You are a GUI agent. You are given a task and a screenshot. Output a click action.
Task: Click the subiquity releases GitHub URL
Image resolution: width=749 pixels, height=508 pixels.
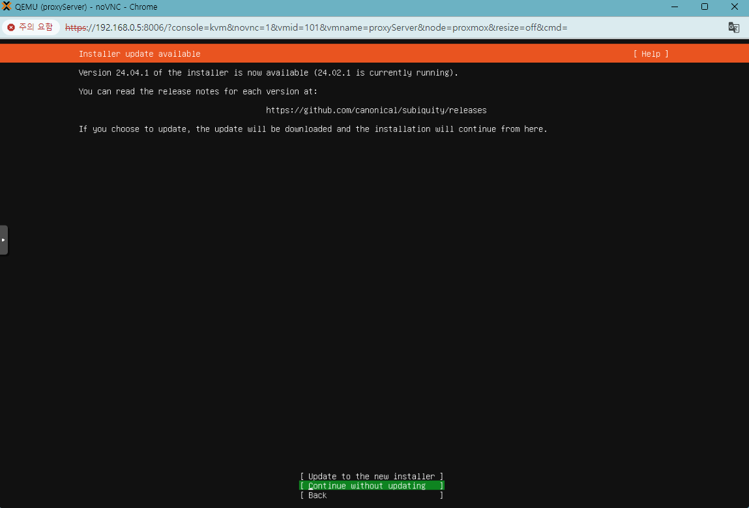point(376,110)
